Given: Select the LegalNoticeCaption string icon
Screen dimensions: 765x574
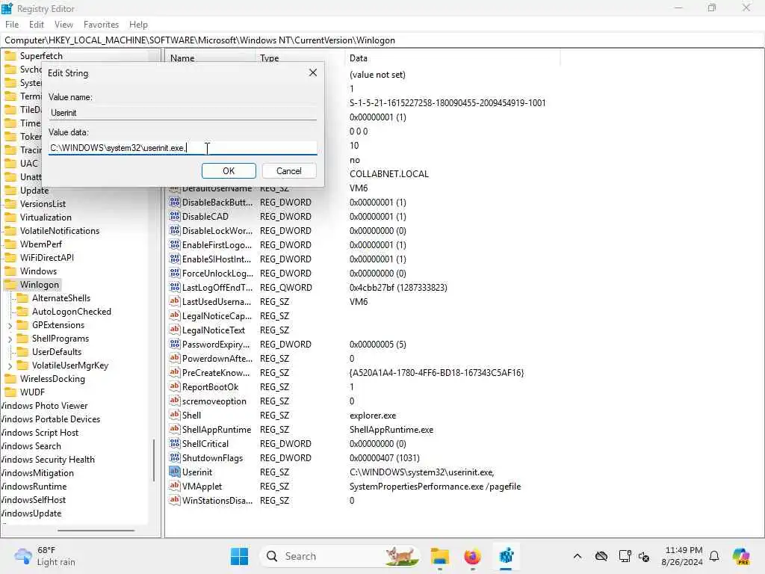Looking at the screenshot, I should point(175,315).
